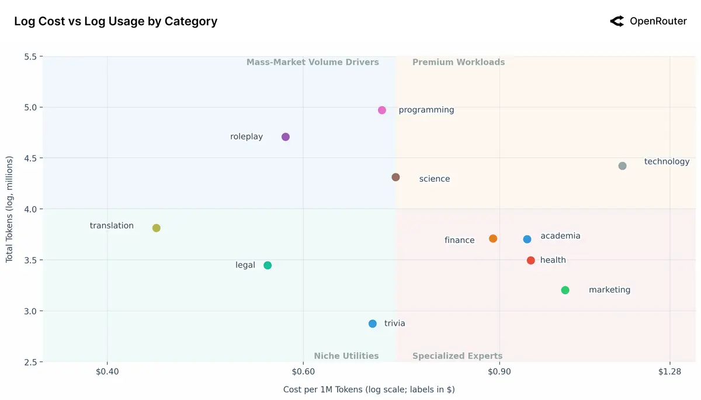Click the gray technology data point
The width and height of the screenshot is (701, 400).
click(622, 166)
